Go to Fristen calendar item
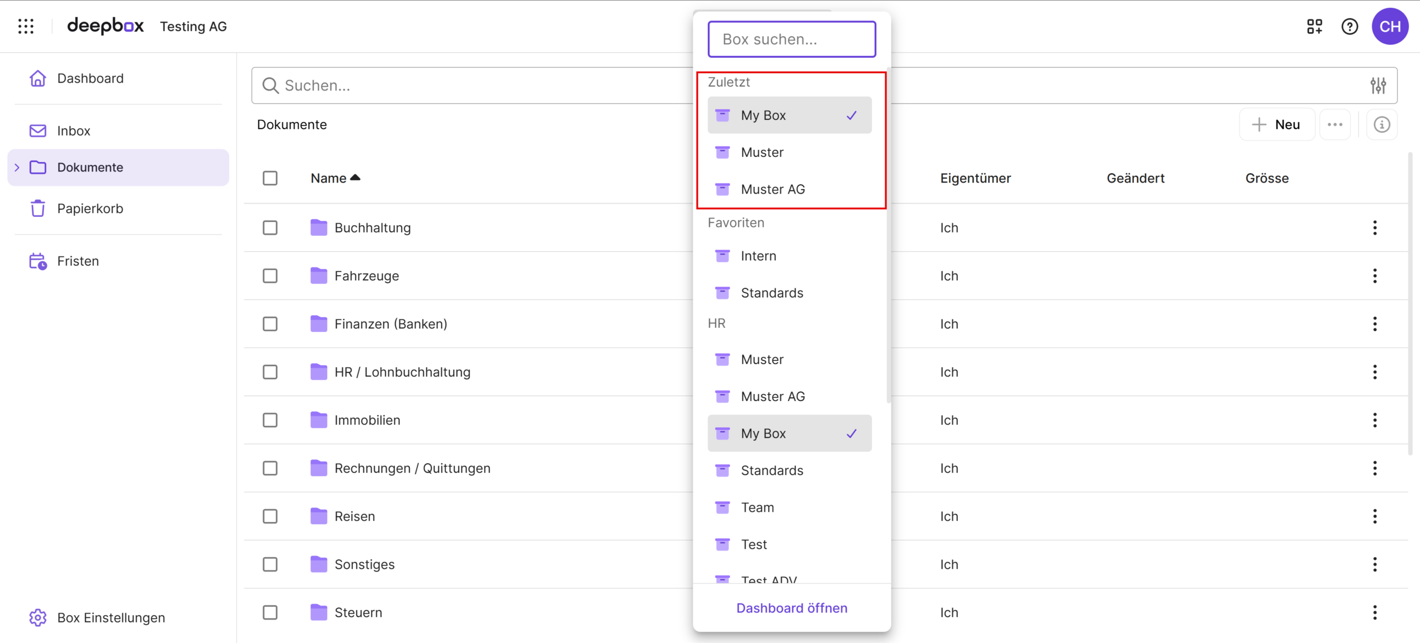 (78, 261)
